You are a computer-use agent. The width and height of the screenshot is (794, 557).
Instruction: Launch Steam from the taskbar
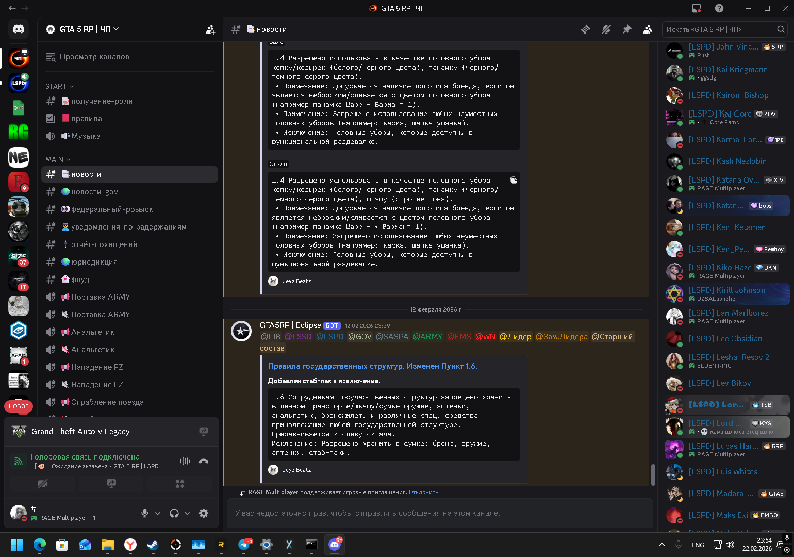153,545
